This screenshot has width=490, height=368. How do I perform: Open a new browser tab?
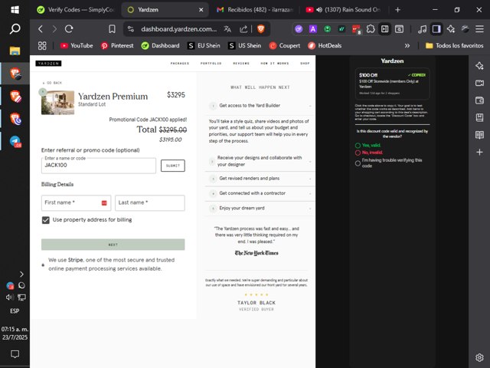coord(397,10)
